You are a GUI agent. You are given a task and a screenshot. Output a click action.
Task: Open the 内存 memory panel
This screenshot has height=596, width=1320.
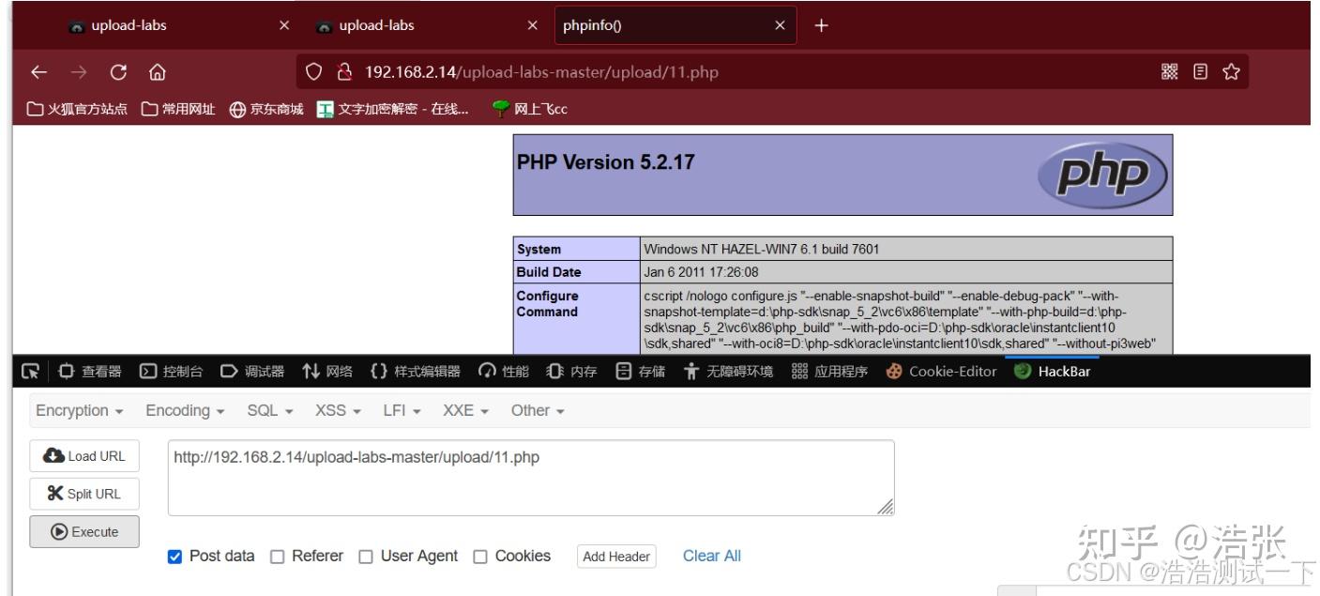coord(571,371)
